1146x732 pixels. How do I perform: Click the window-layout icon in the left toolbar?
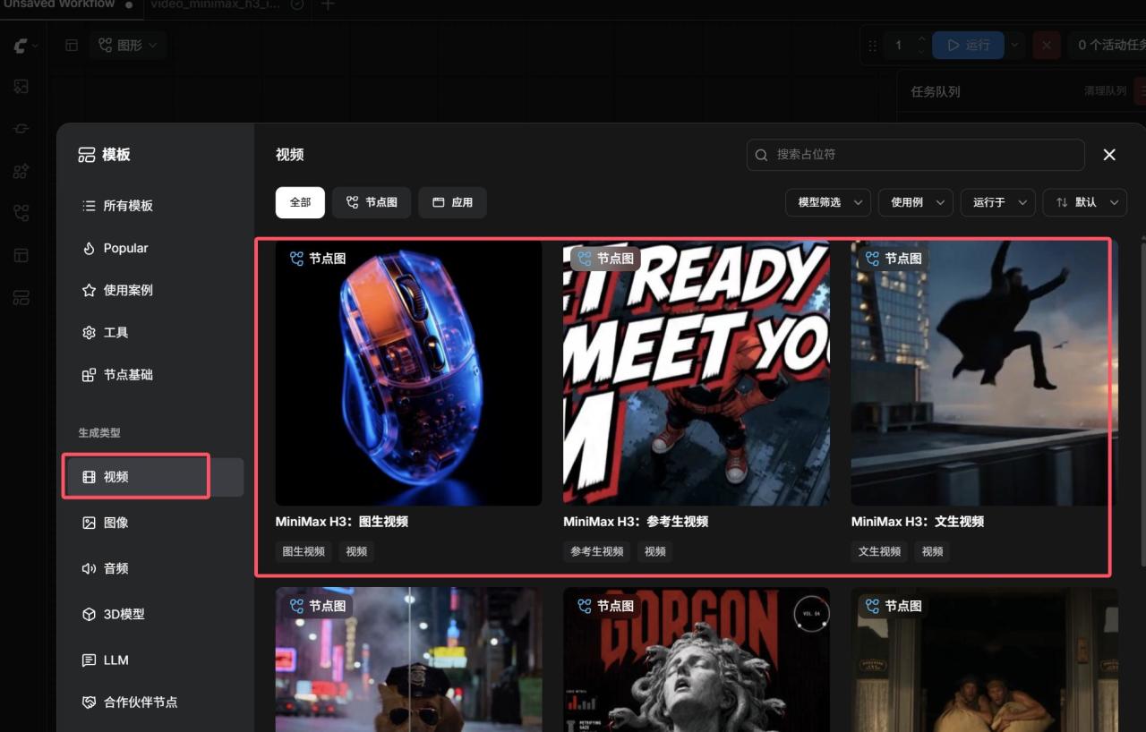(21, 255)
